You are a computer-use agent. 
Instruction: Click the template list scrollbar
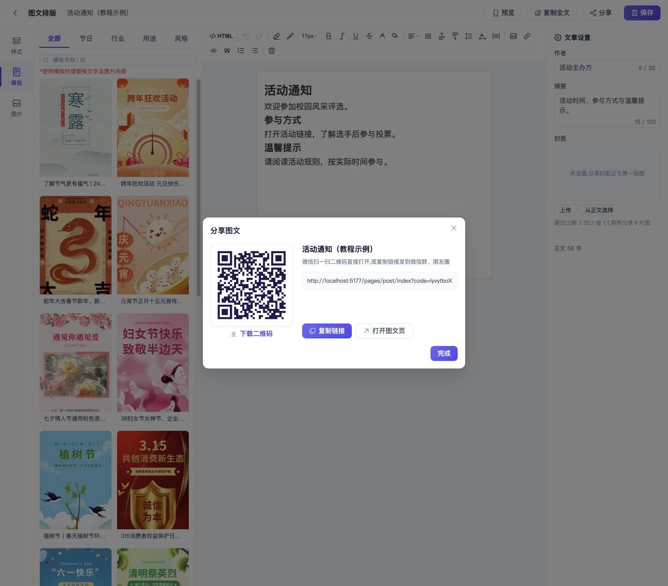coord(199,188)
